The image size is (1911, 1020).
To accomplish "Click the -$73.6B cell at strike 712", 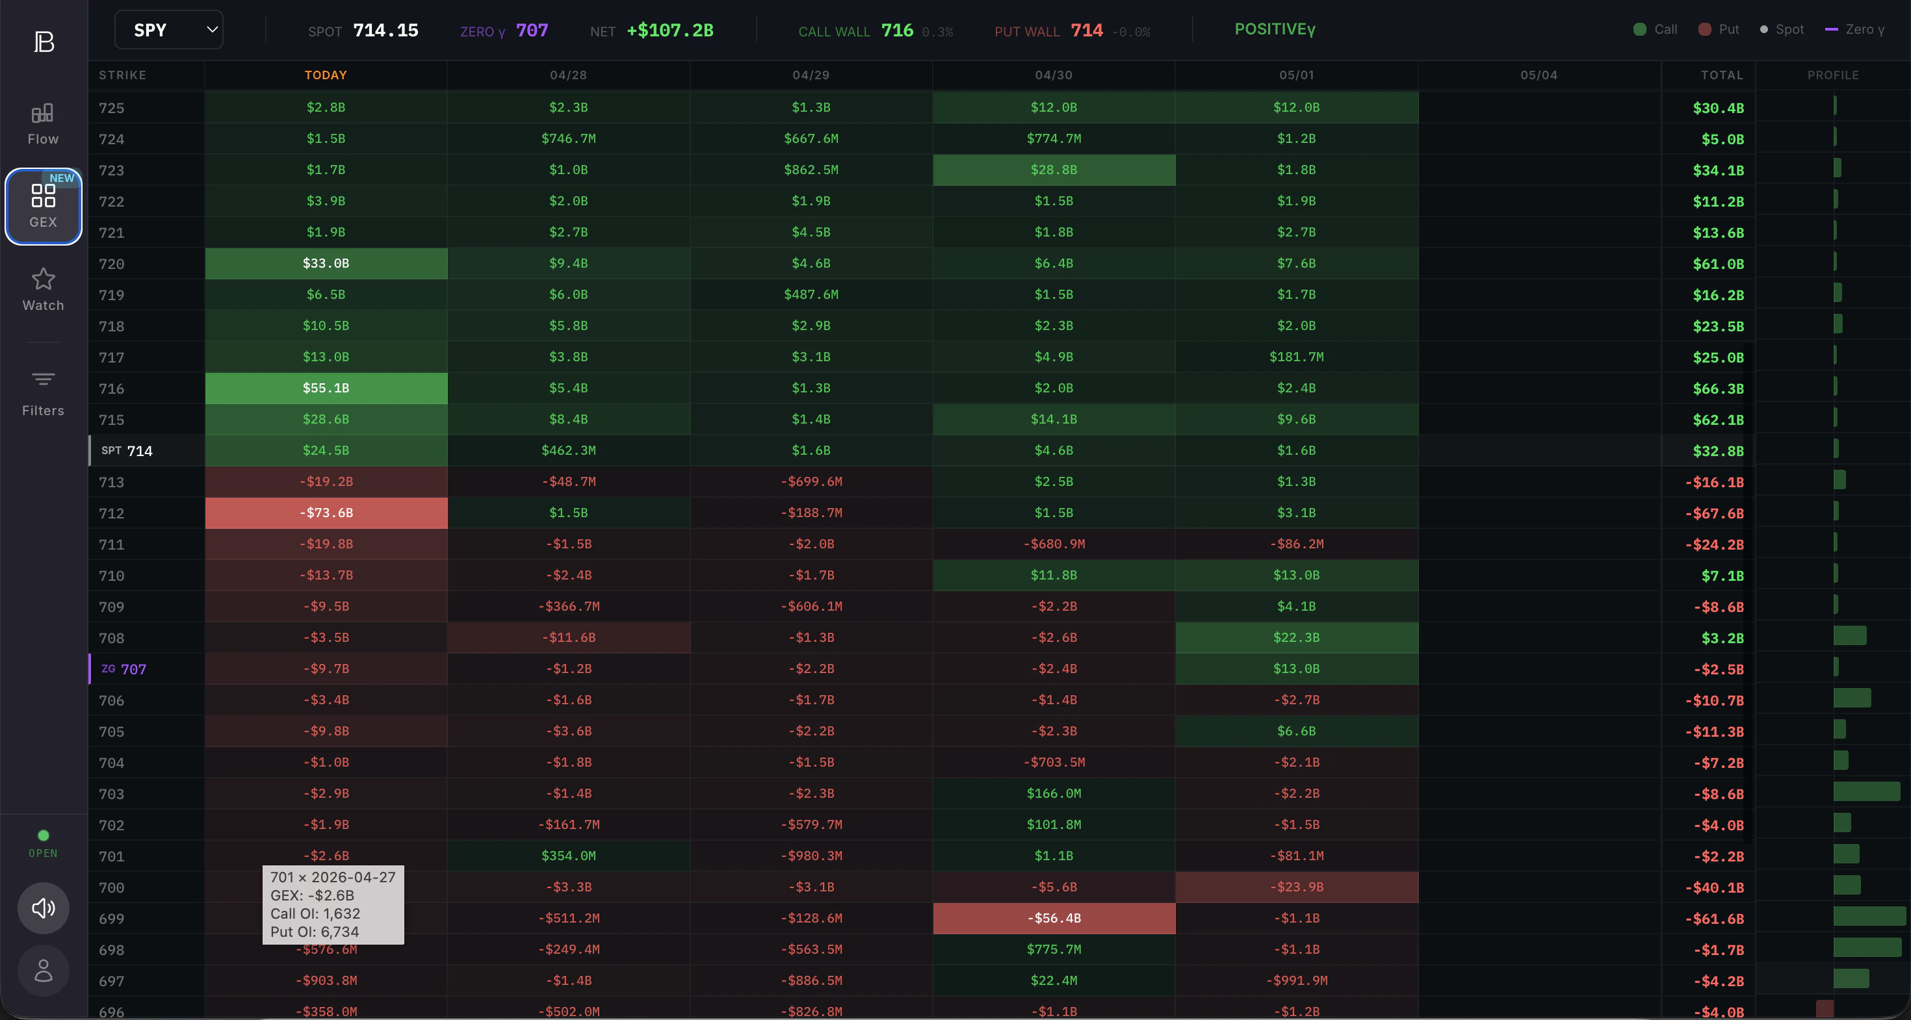I will (x=326, y=513).
